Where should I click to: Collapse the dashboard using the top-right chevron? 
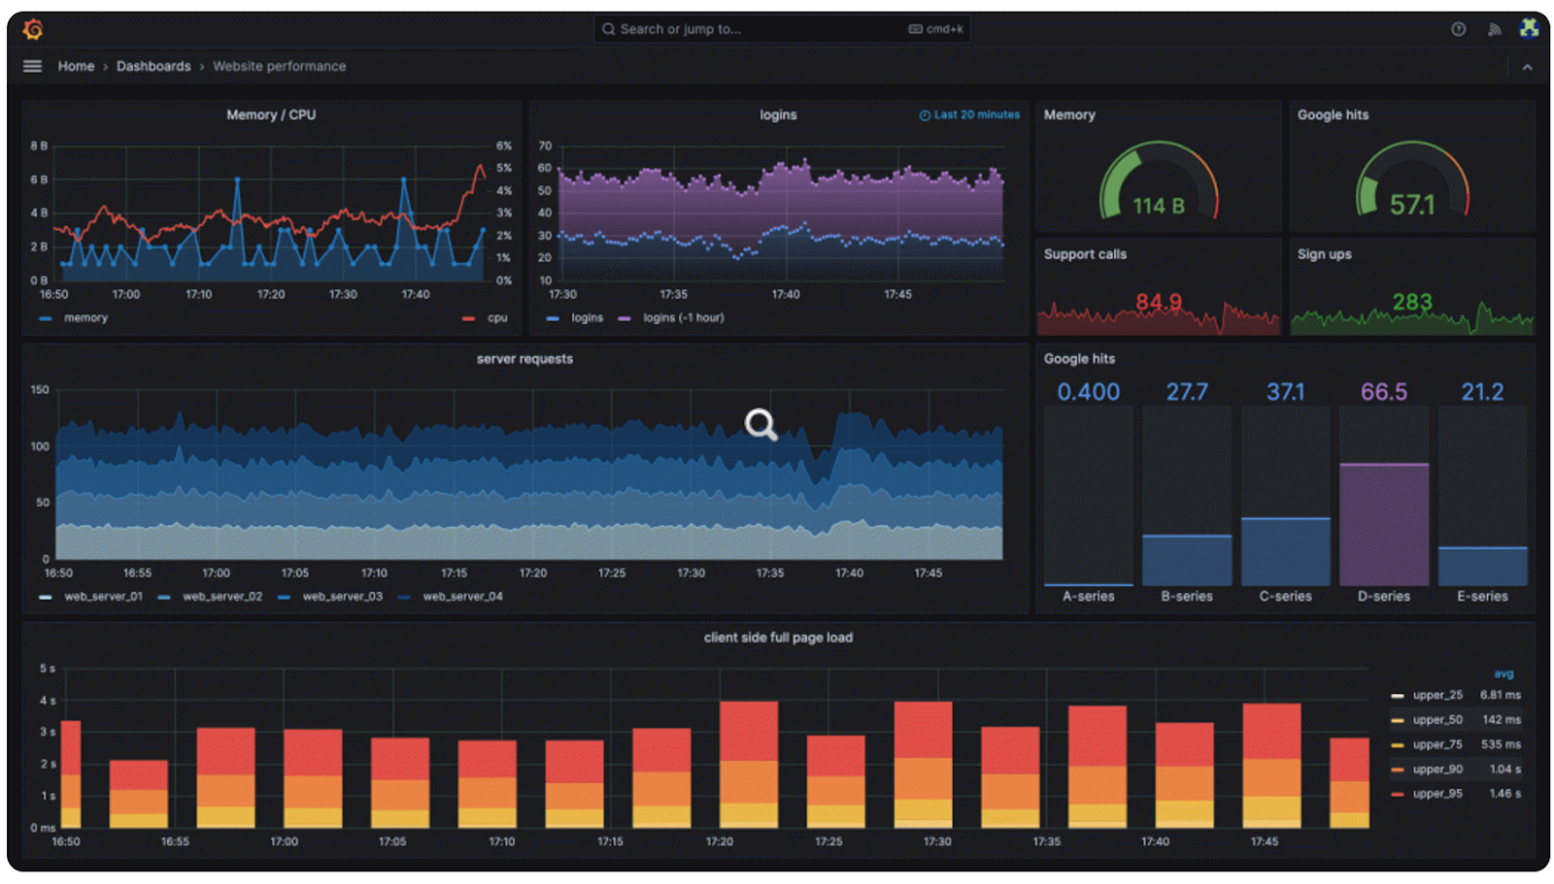[x=1525, y=66]
